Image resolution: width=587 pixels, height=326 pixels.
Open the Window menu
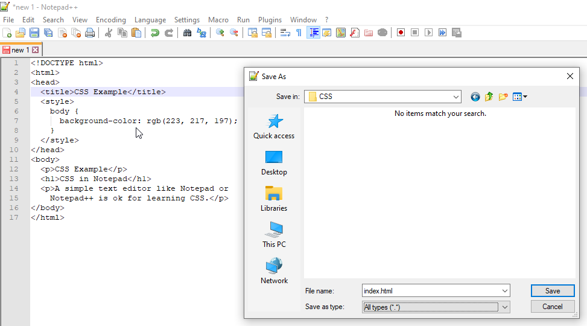coord(303,20)
